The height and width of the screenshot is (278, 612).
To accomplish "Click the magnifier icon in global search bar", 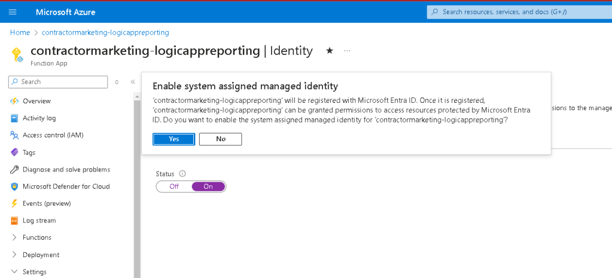I will 434,12.
